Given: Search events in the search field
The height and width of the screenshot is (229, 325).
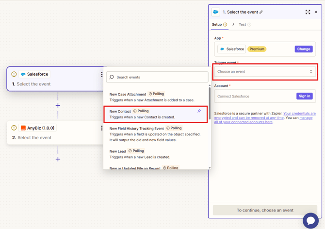Looking at the screenshot, I should (157, 77).
